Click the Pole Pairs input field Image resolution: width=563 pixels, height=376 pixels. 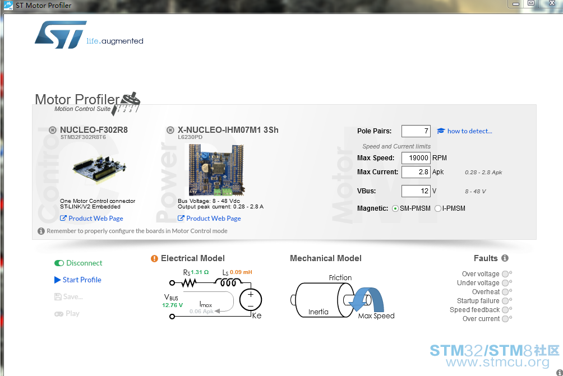pyautogui.click(x=416, y=131)
